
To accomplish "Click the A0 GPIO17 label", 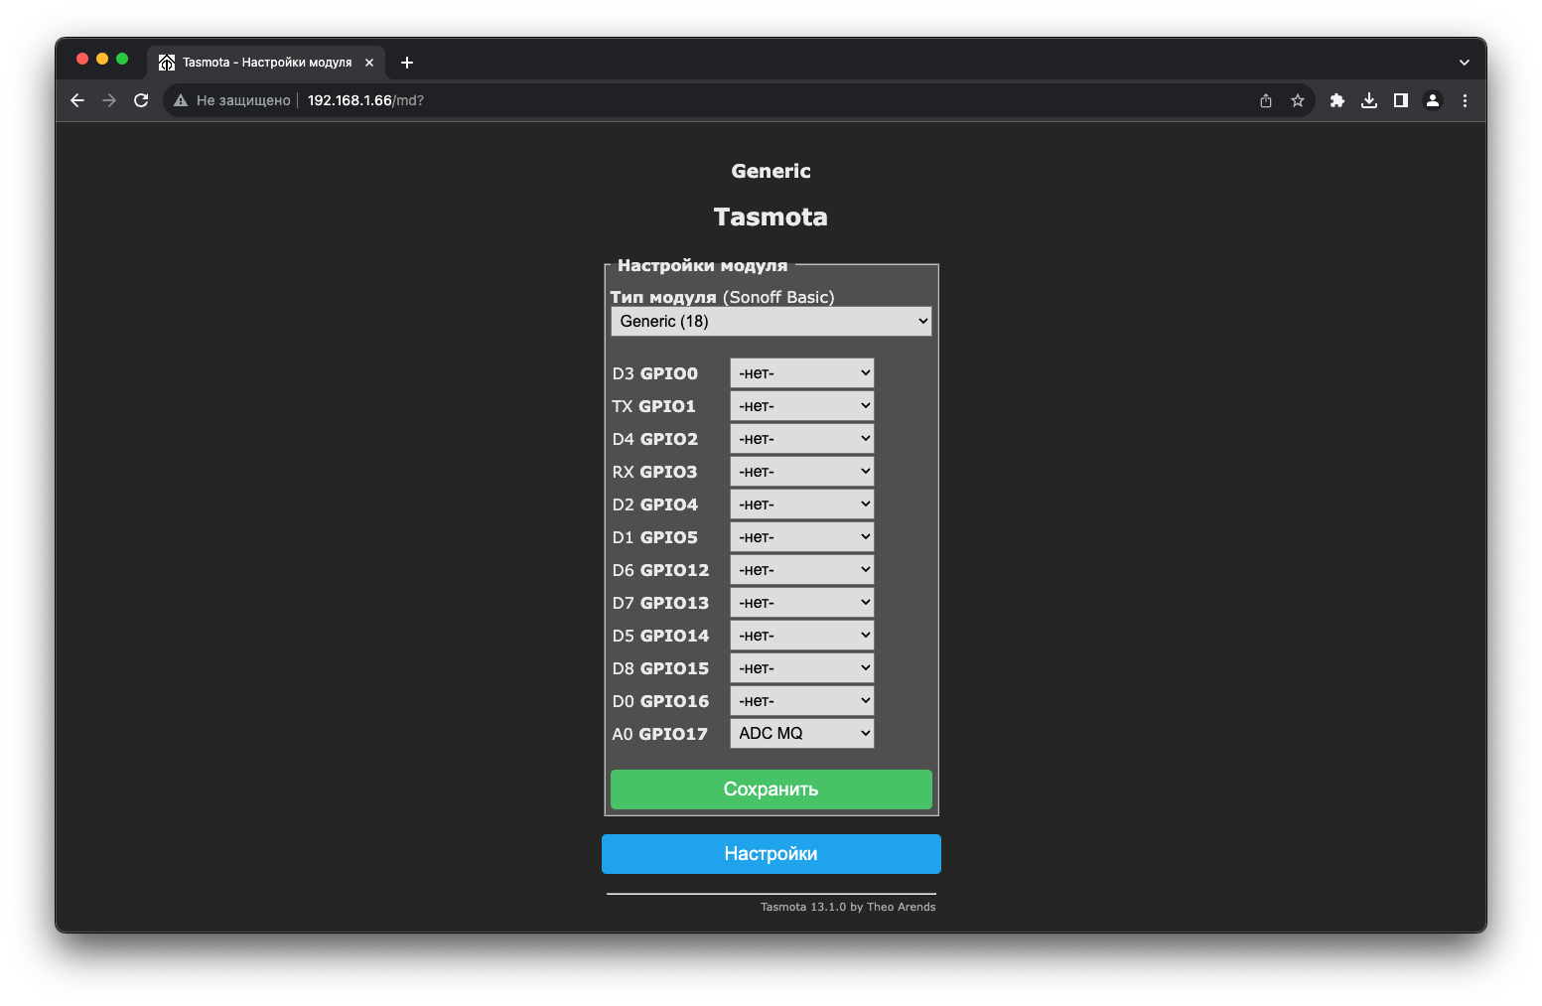I will click(660, 734).
